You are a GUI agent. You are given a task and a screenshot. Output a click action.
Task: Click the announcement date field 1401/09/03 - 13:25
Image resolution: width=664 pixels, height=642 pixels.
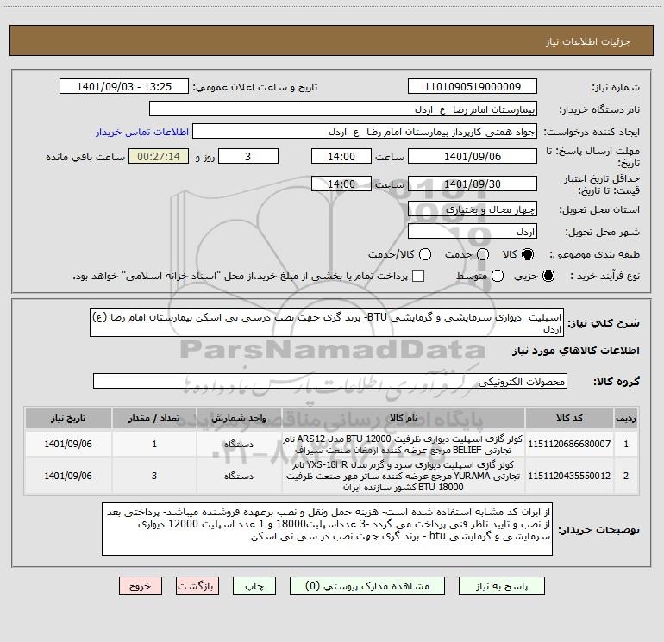(124, 86)
